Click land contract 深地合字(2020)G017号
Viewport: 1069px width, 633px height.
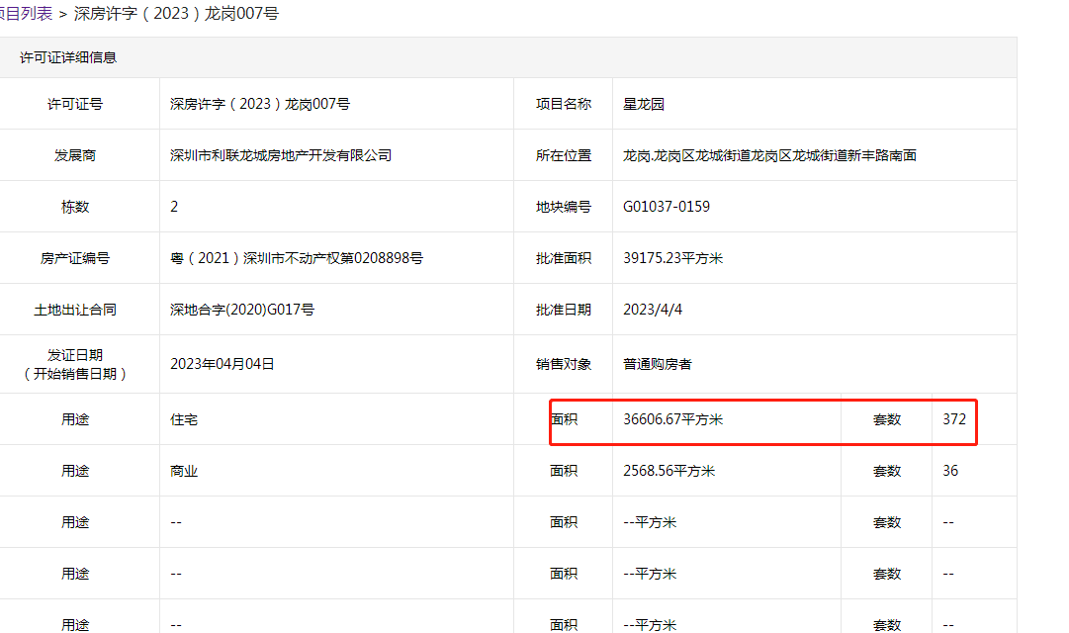(241, 310)
